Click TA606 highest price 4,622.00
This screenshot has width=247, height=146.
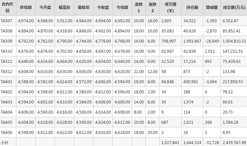click(x=64, y=133)
